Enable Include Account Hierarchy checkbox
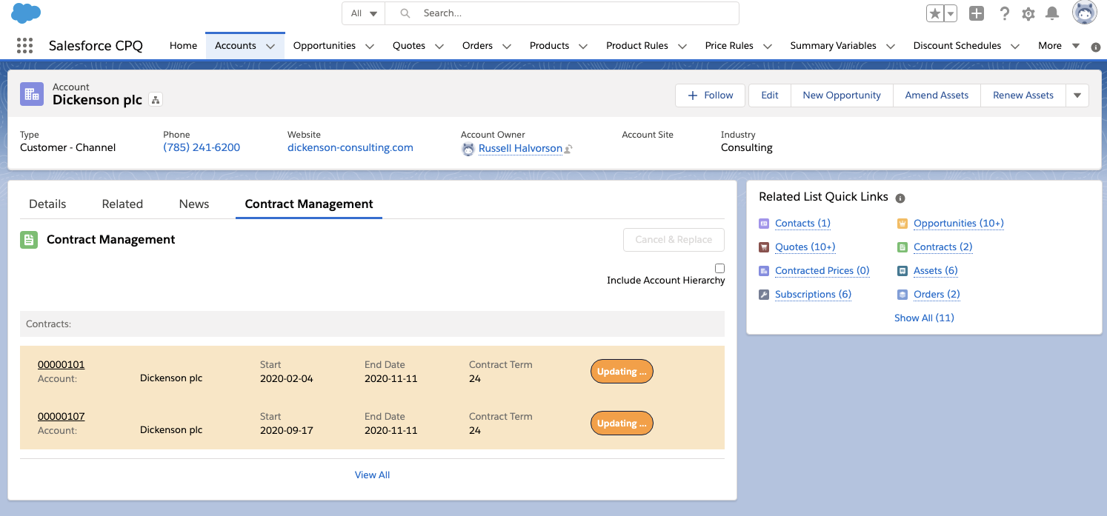Viewport: 1107px width, 516px height. click(x=719, y=268)
